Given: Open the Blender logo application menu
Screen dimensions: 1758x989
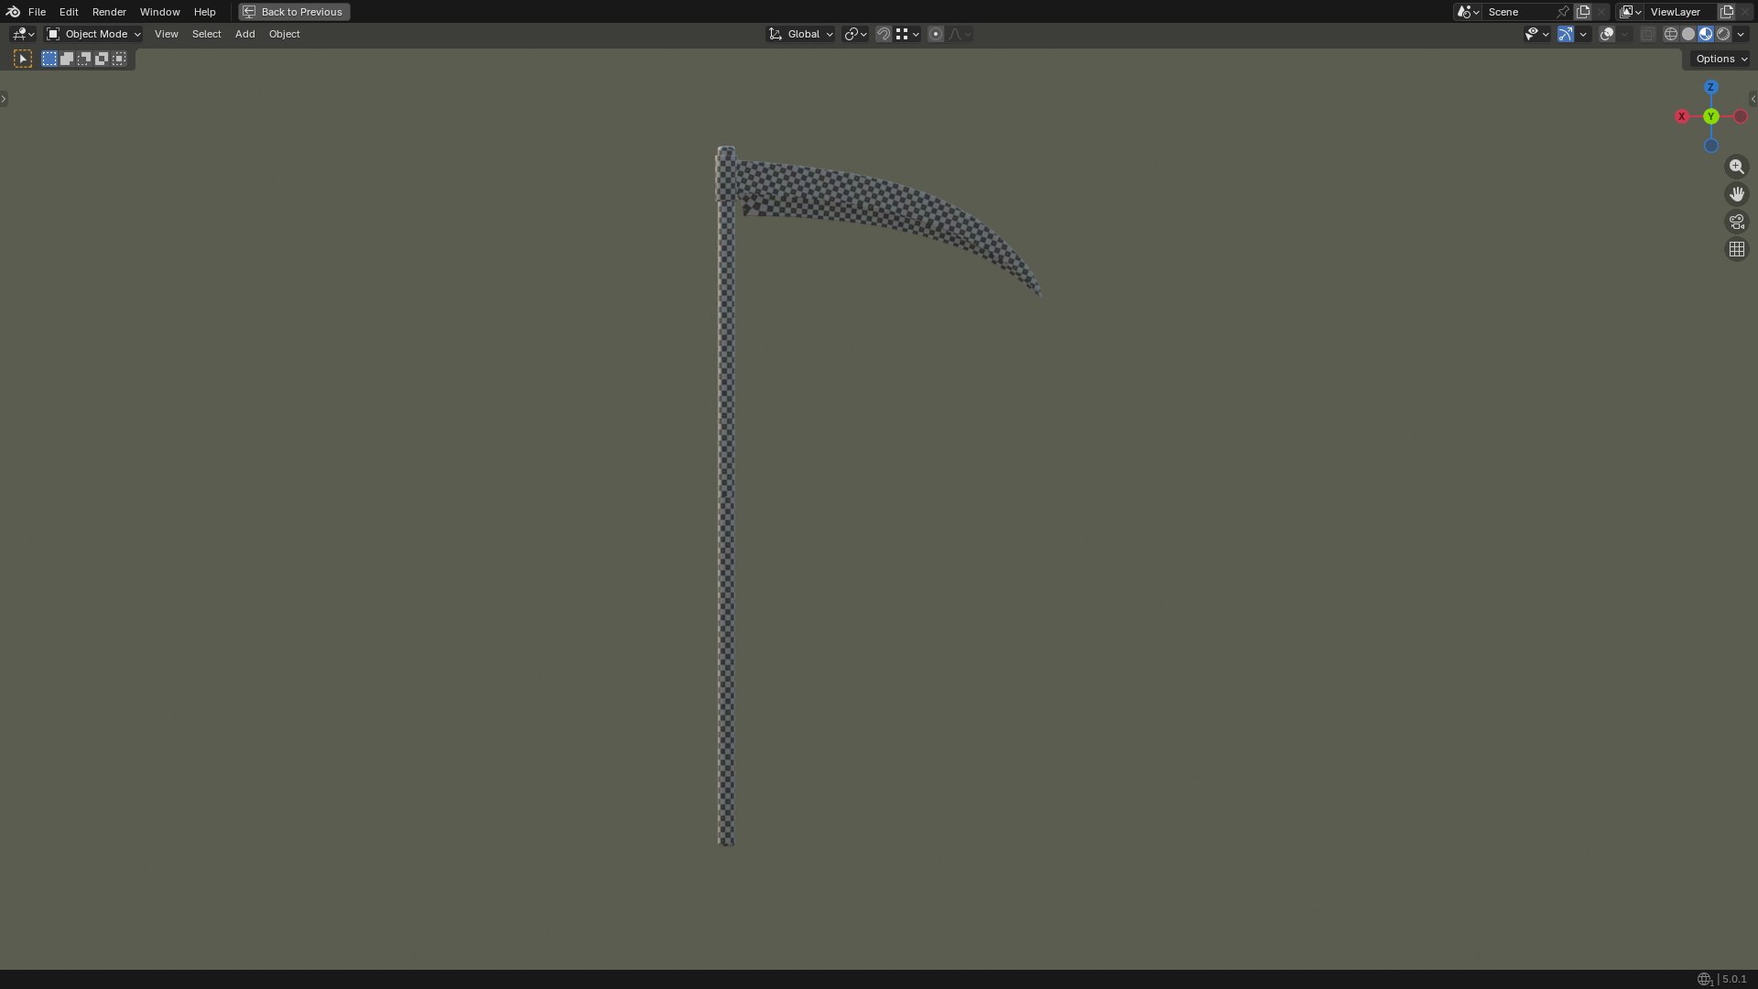Looking at the screenshot, I should pyautogui.click(x=13, y=12).
